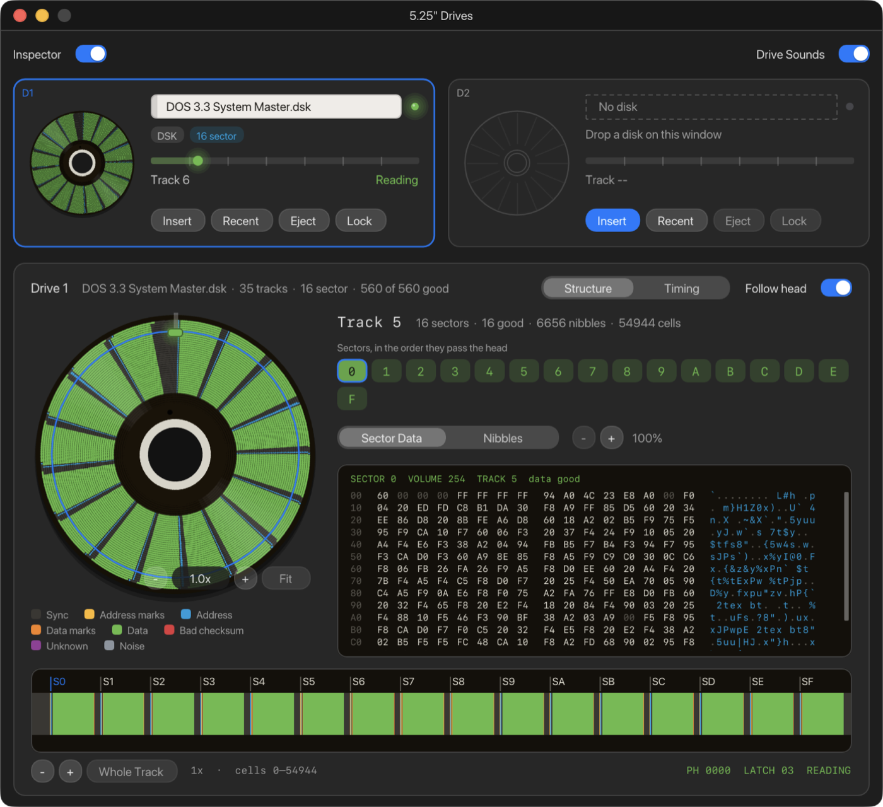883x807 pixels.
Task: Zoom out the track strip with minus
Action: (x=42, y=771)
